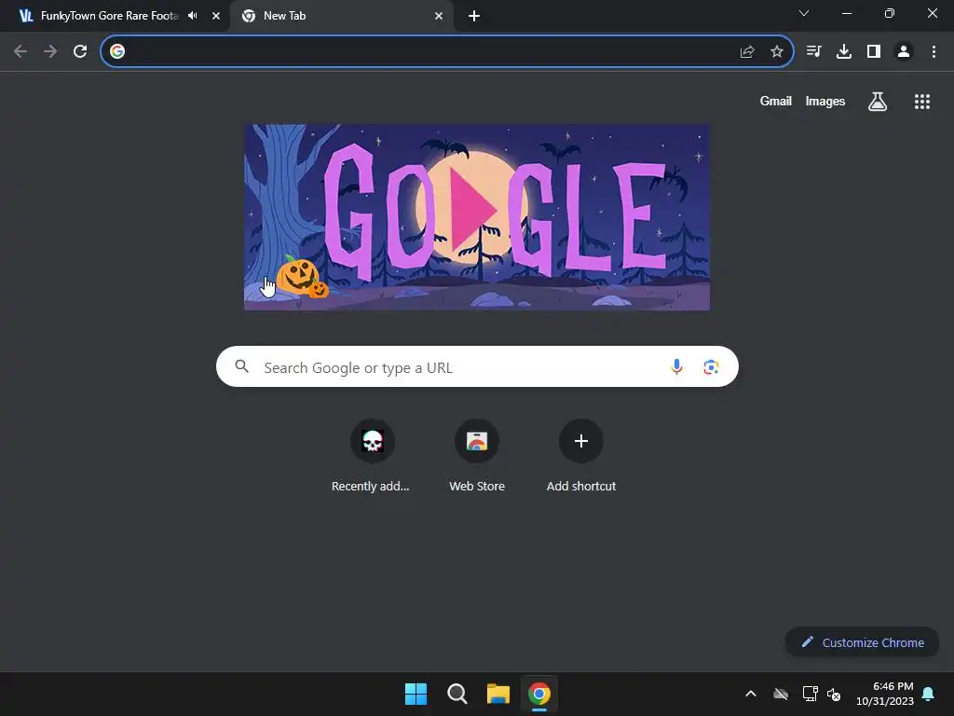Go back using the browser back arrow

point(20,52)
